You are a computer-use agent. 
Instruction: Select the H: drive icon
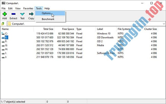tap(3, 49)
